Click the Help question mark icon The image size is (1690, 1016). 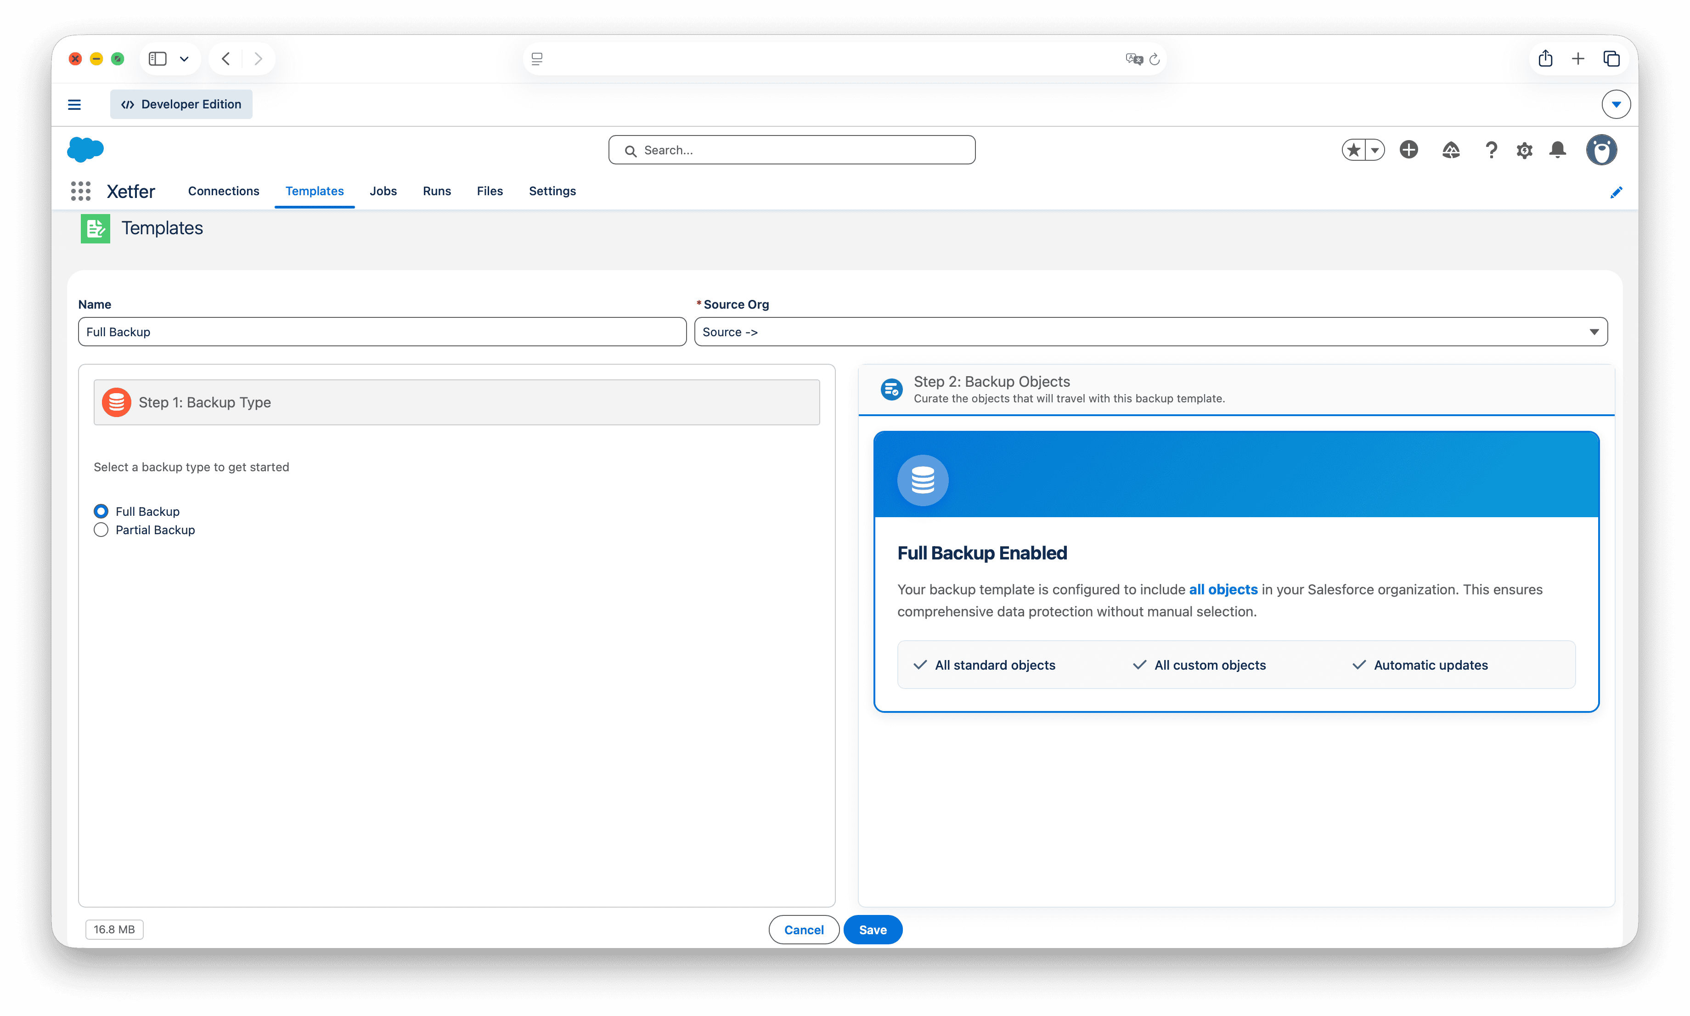click(x=1491, y=150)
